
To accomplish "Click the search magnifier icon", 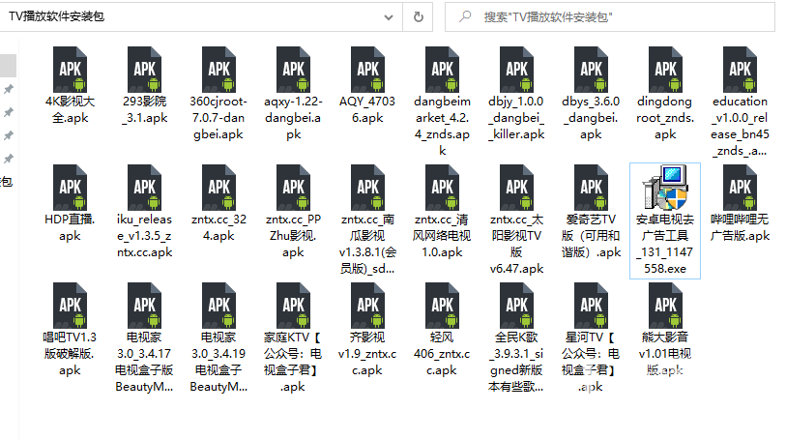I will click(465, 16).
